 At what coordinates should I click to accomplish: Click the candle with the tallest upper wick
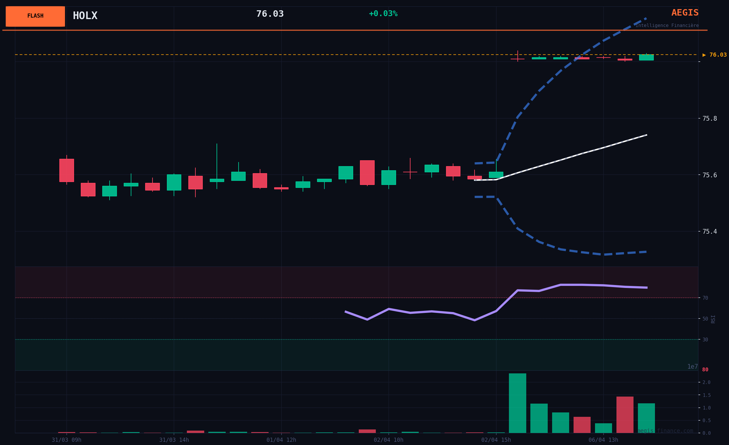tap(217, 180)
